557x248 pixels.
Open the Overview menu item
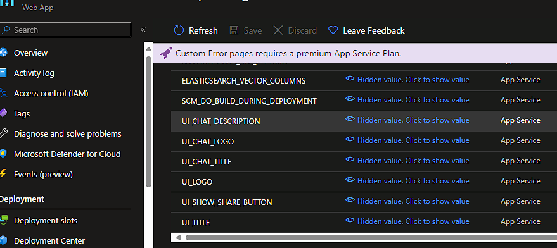click(x=30, y=53)
